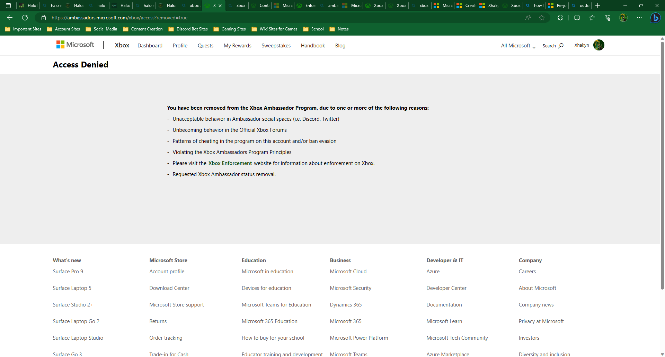Open the Settings and more ellipsis menu
This screenshot has width=665, height=357.
pyautogui.click(x=639, y=18)
